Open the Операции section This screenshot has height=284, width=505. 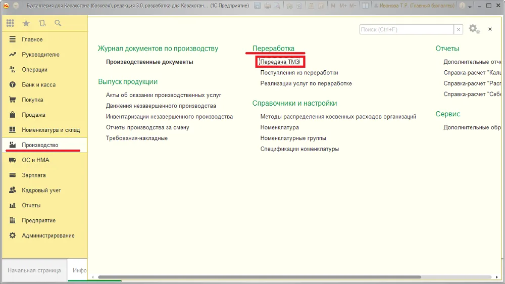[x=44, y=70]
